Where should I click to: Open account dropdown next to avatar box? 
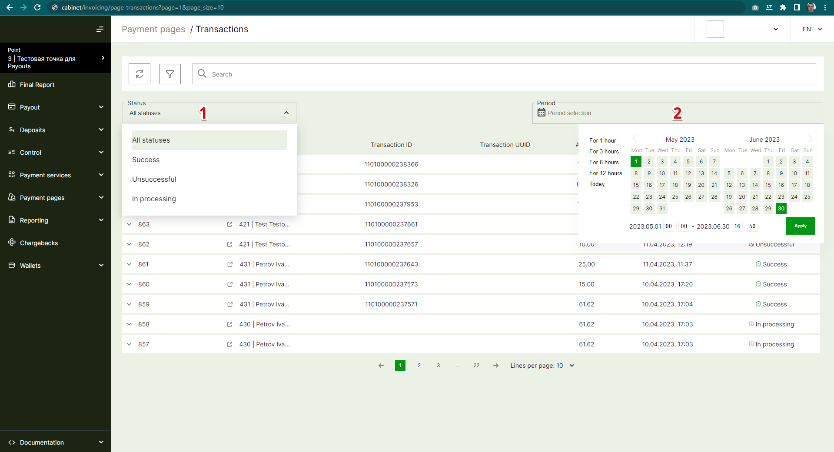776,29
